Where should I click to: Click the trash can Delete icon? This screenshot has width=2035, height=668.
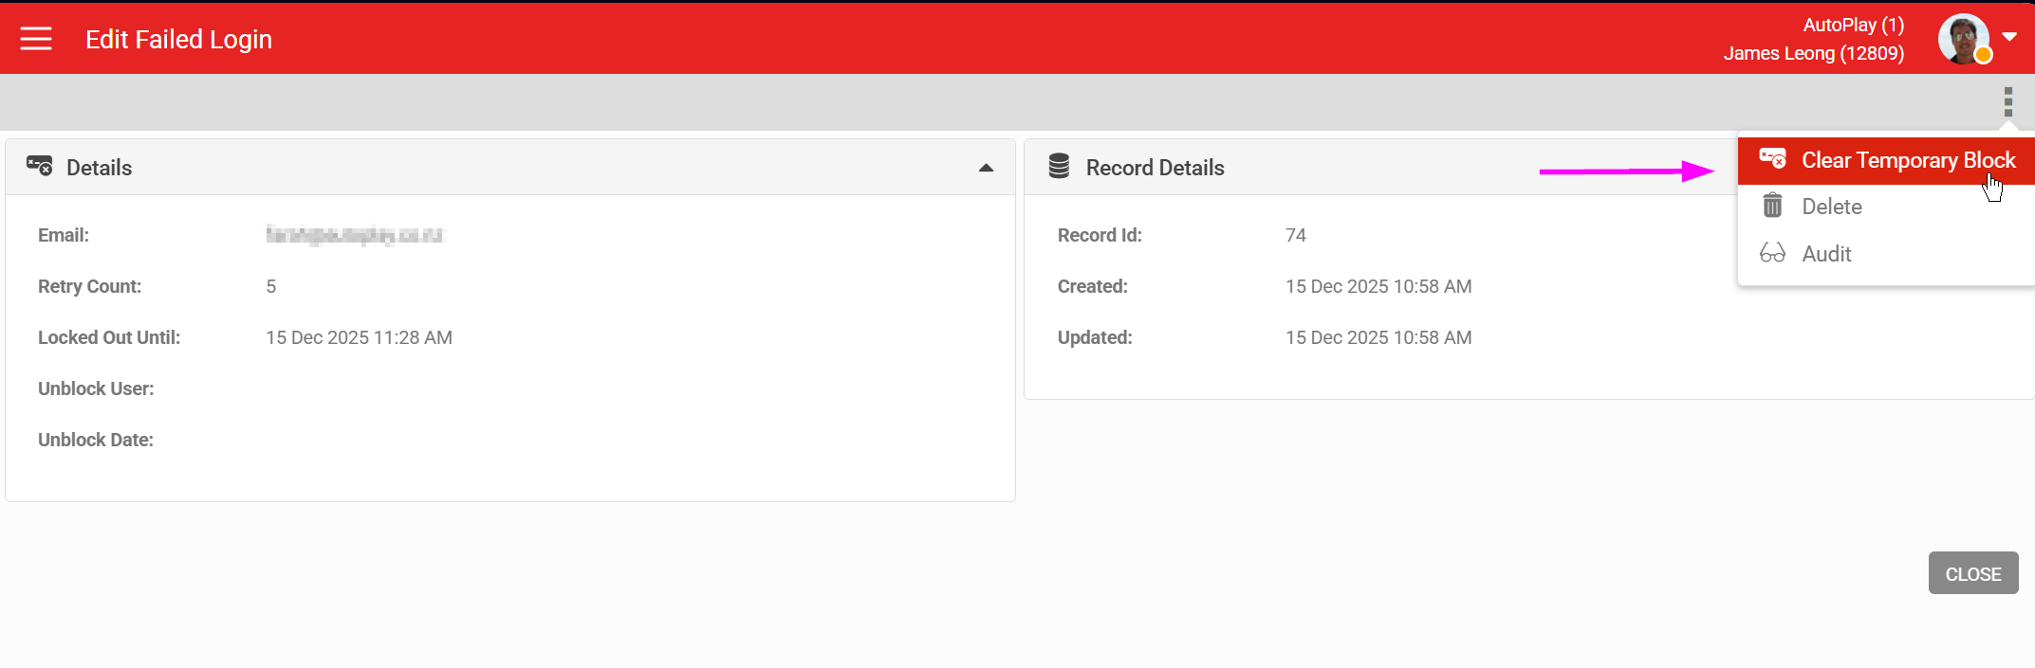point(1772,206)
